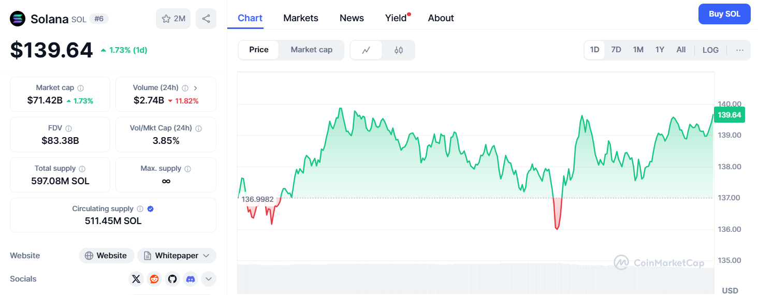Expand more socials with the chevron
The width and height of the screenshot is (758, 295).
click(x=208, y=279)
